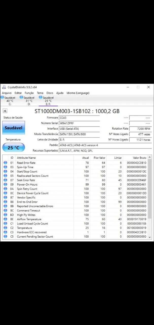The height and width of the screenshot is (325, 154).
Task: Click the status icon for Vendor Specific
Action: (x=5, y=198)
